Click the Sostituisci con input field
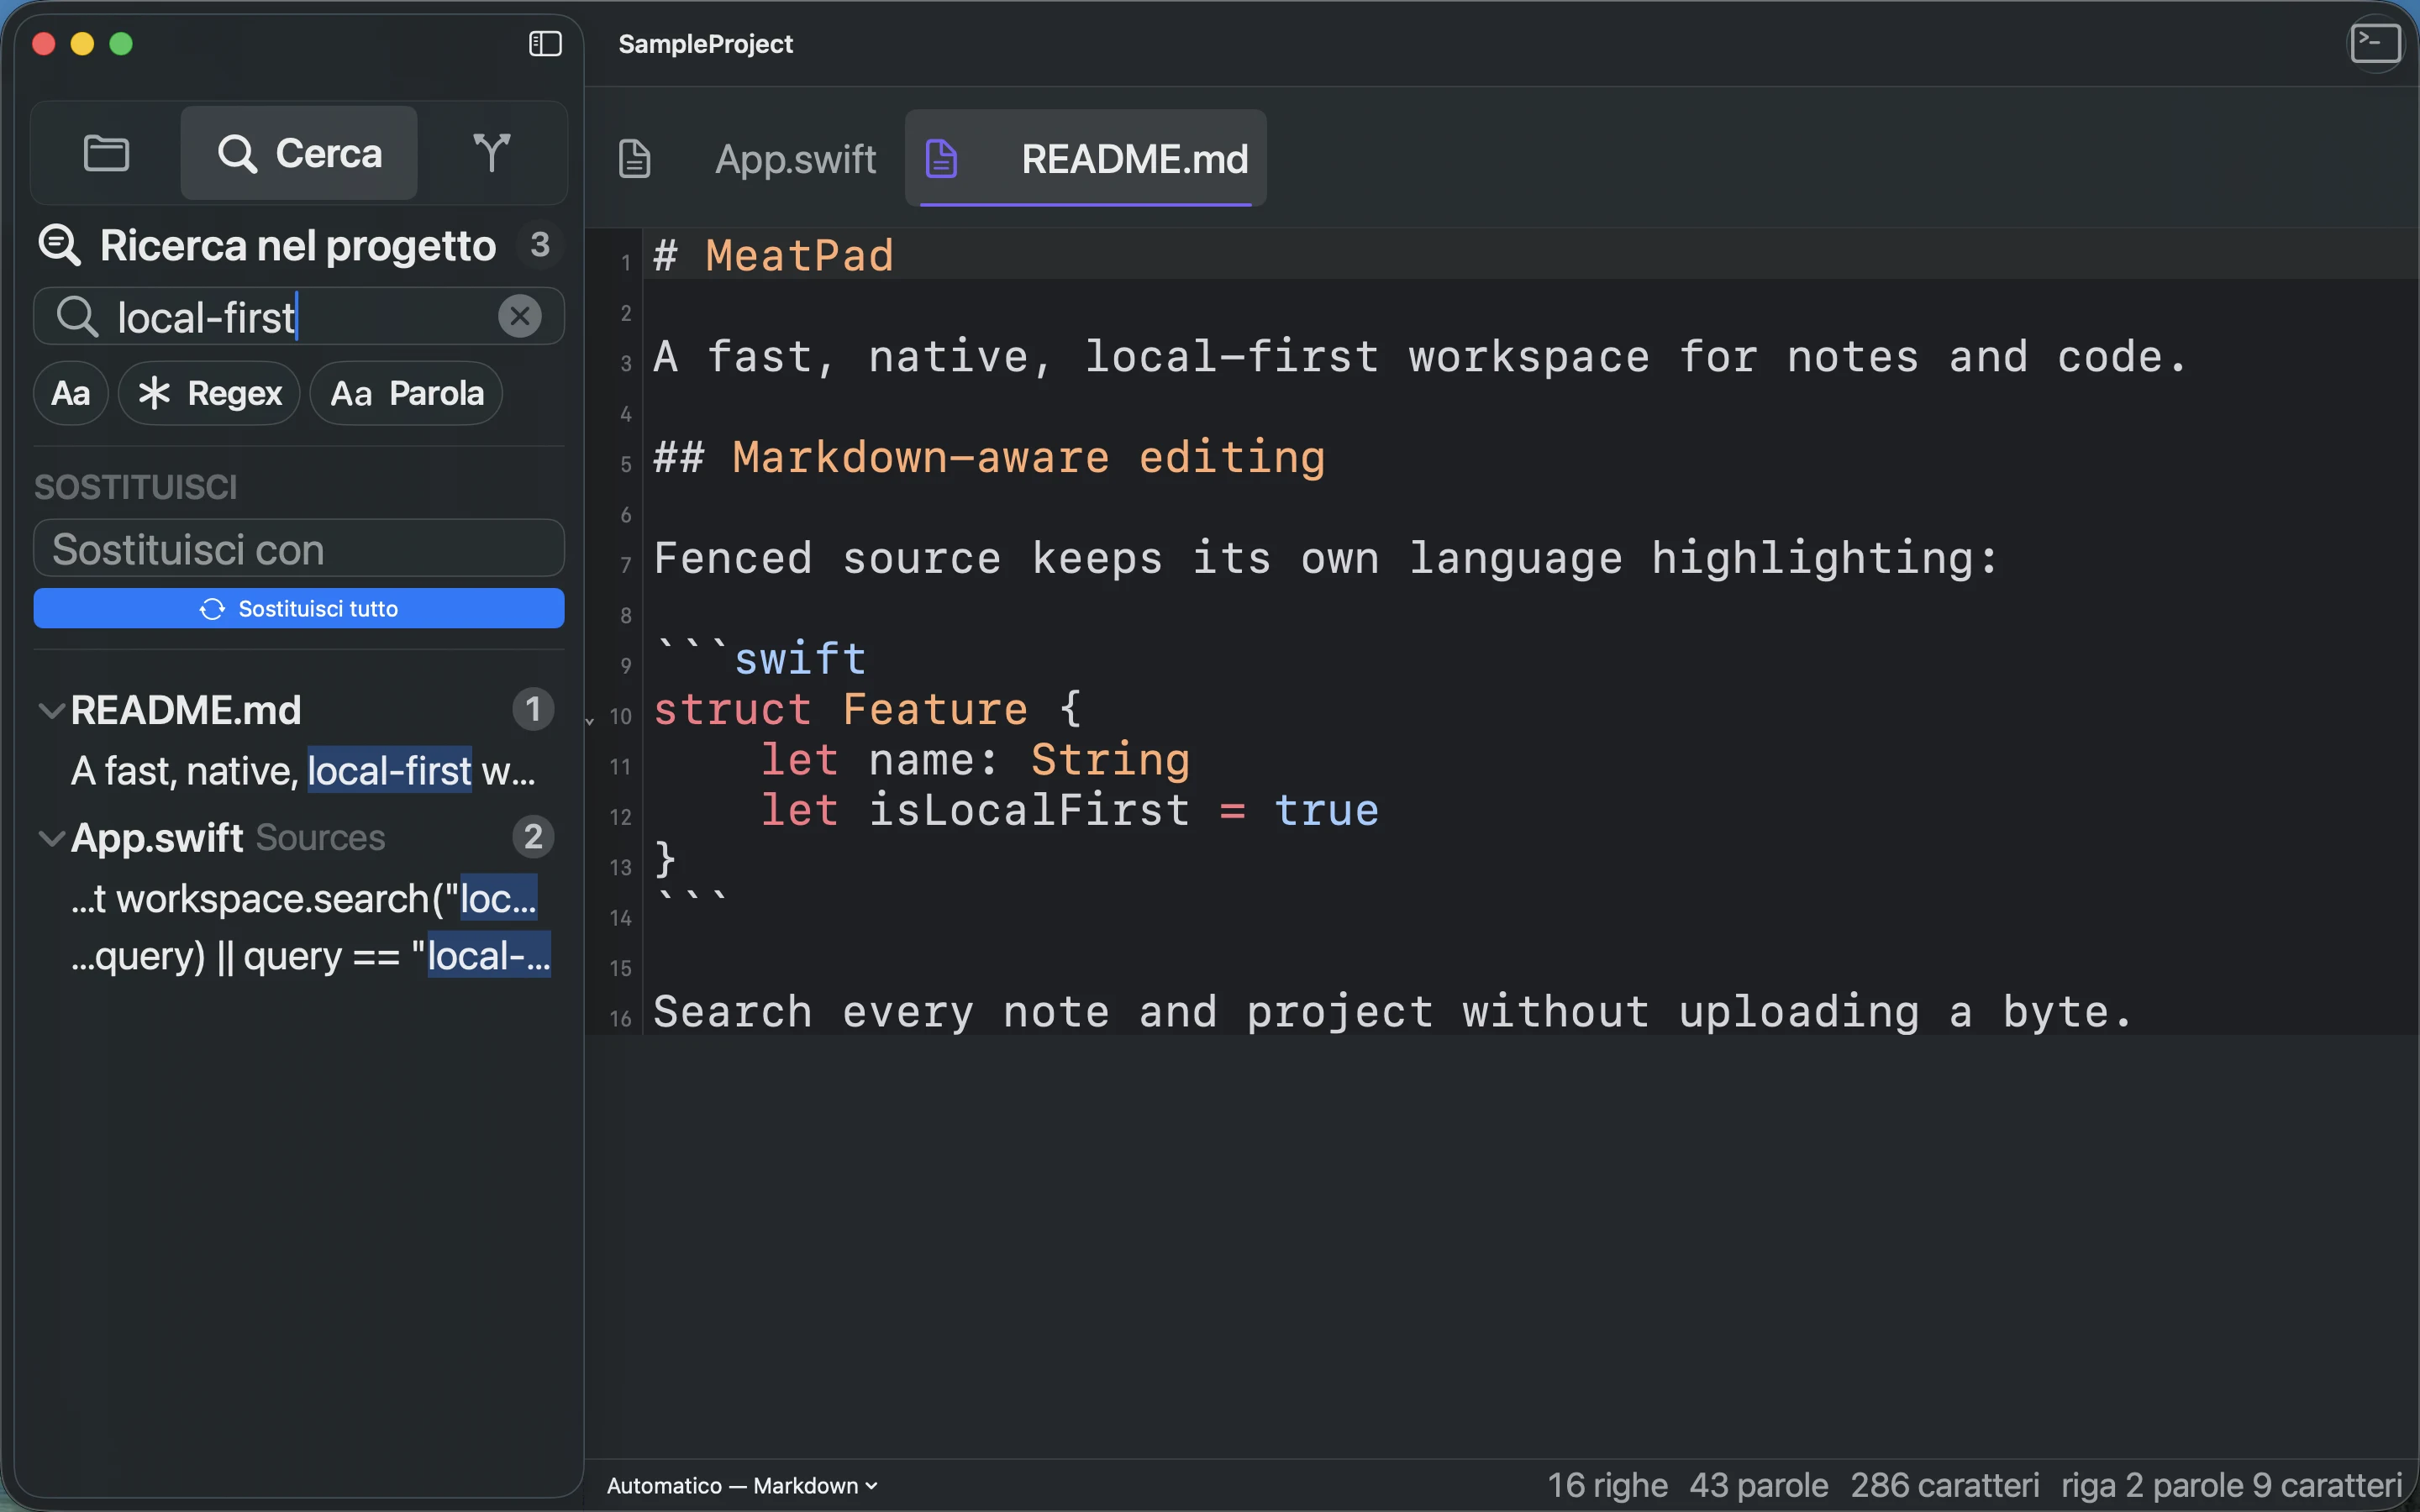 point(299,548)
